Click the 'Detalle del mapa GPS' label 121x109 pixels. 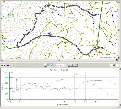tap(108, 57)
